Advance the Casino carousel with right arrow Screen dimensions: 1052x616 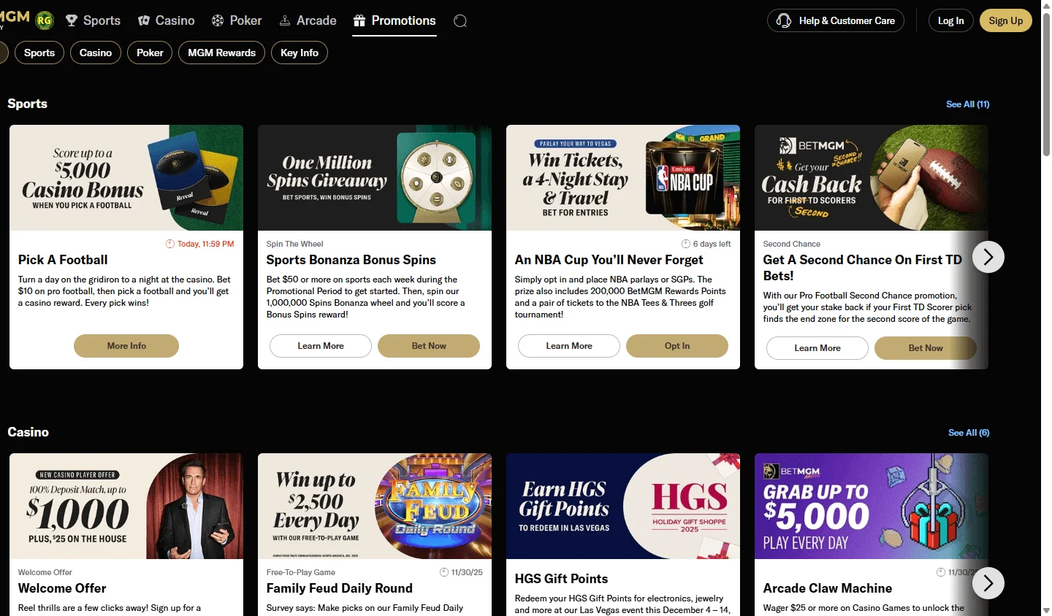pos(988,583)
